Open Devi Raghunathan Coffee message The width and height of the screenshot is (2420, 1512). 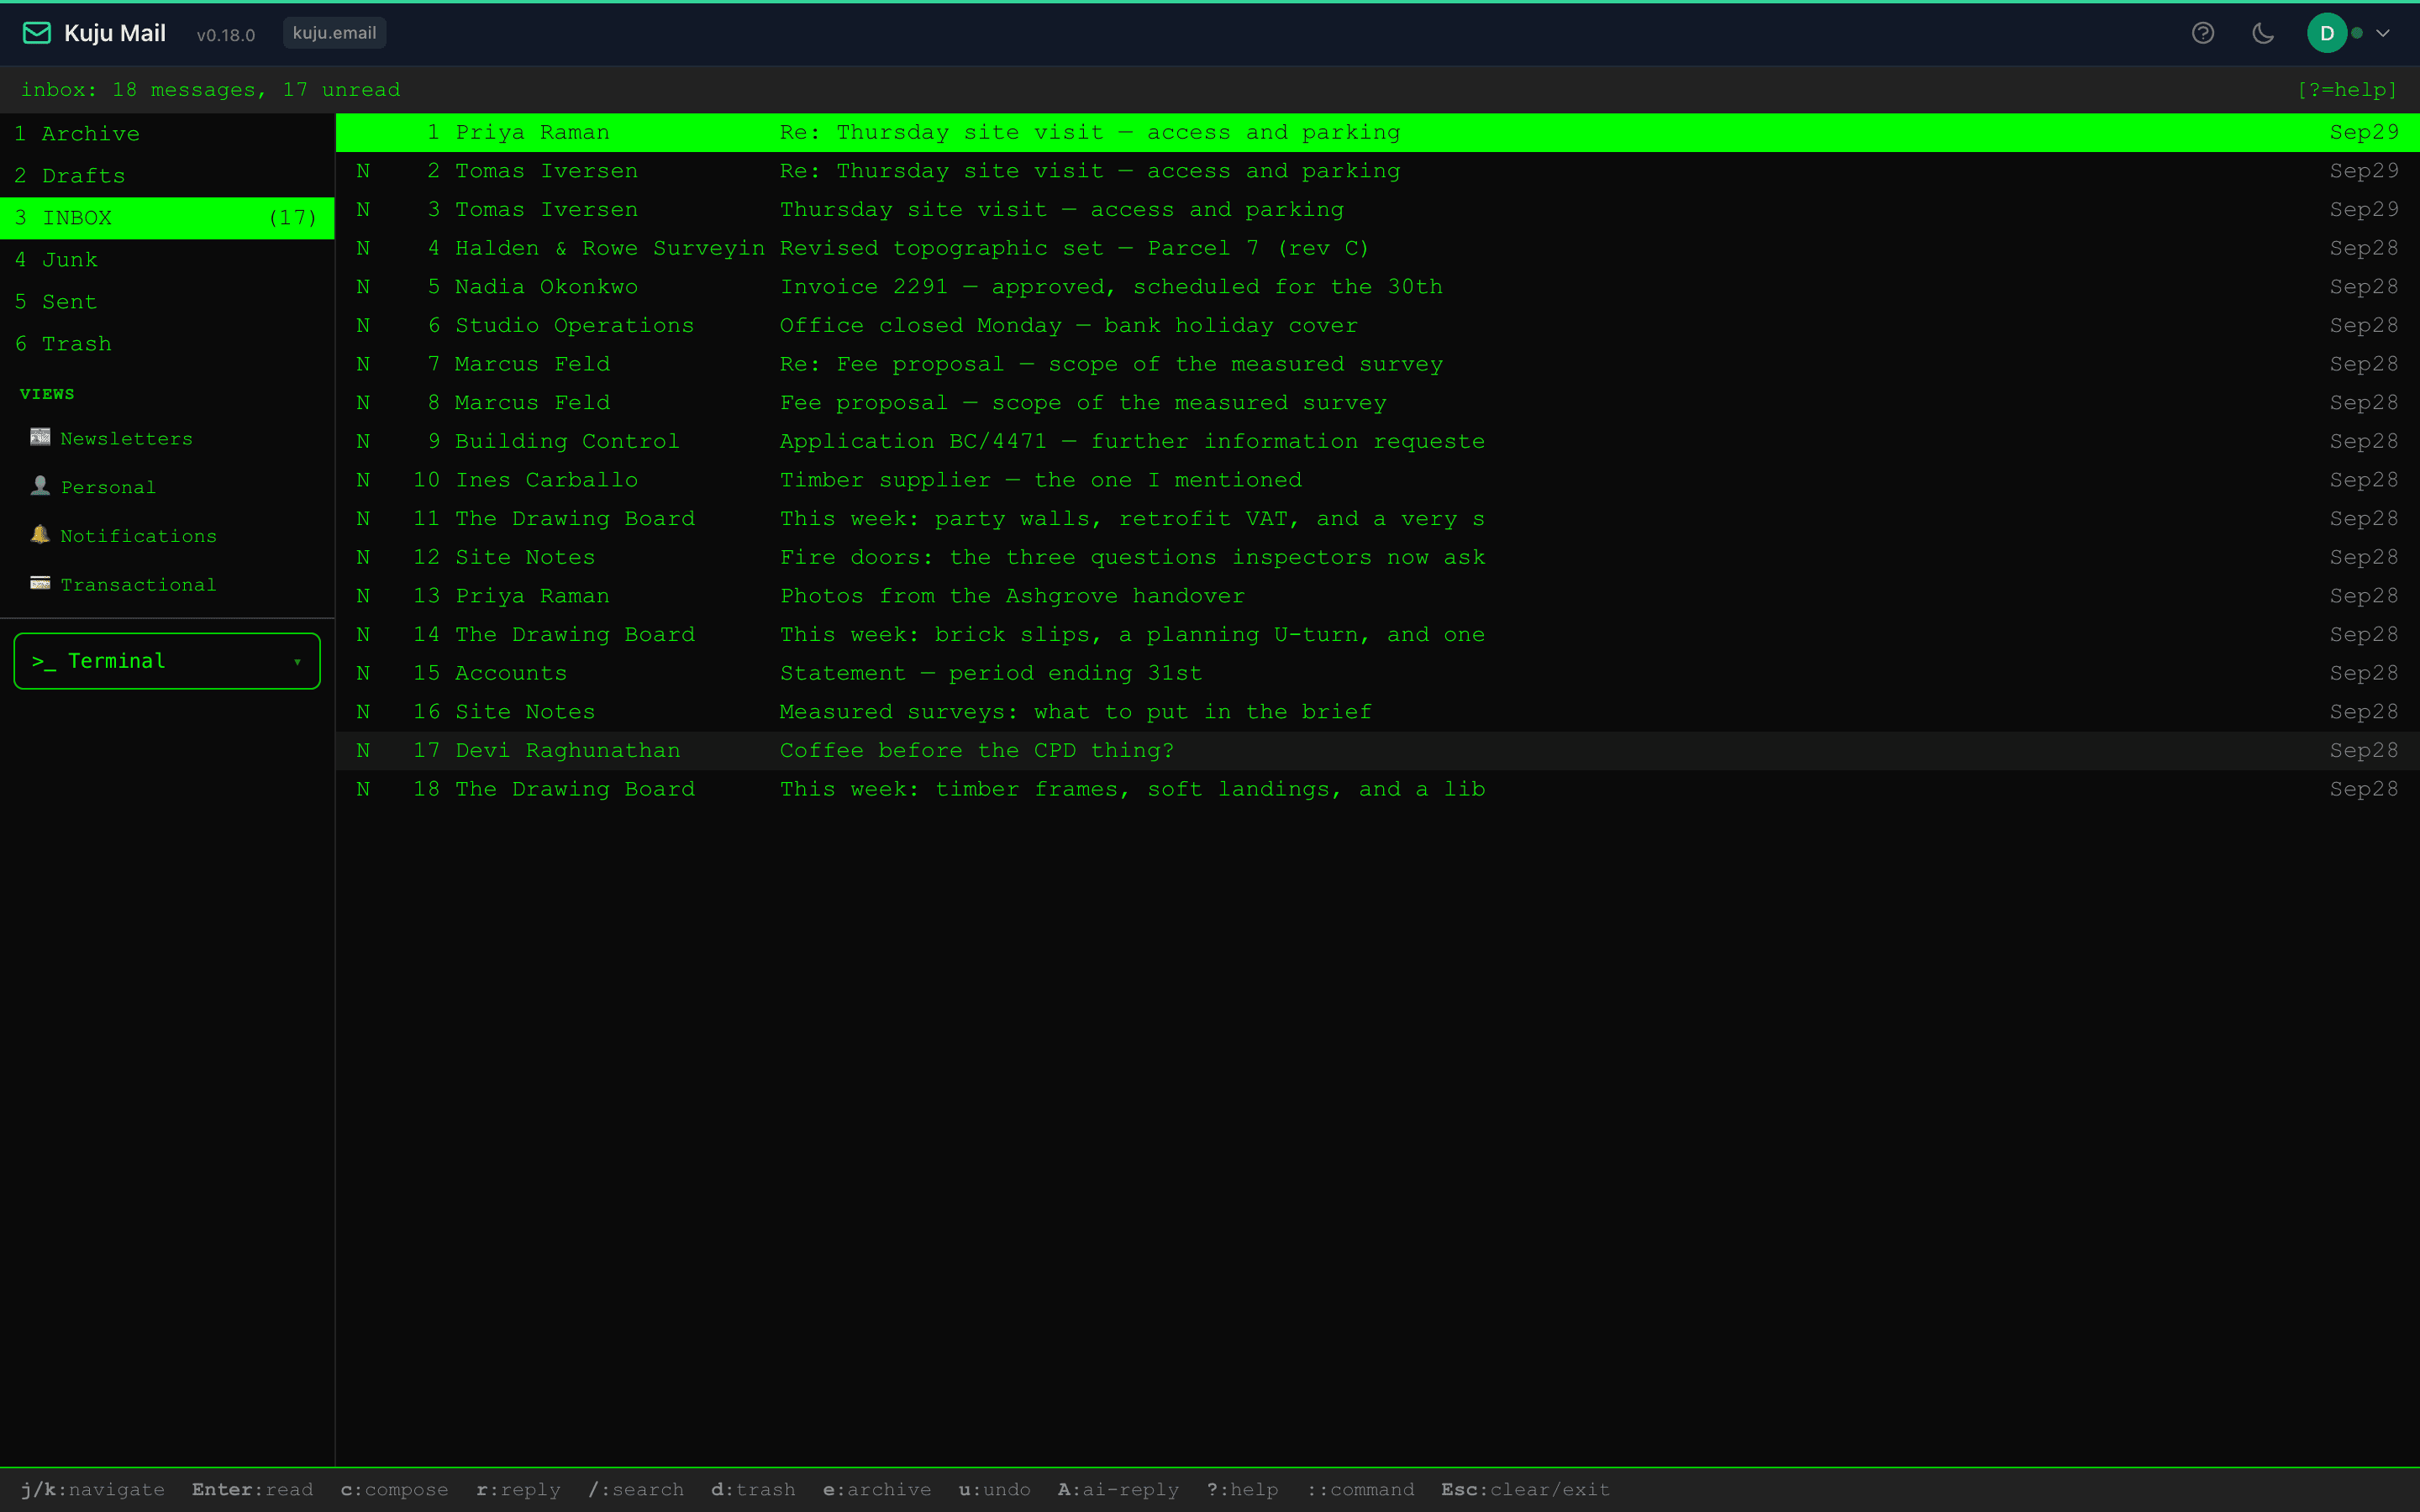[1377, 751]
